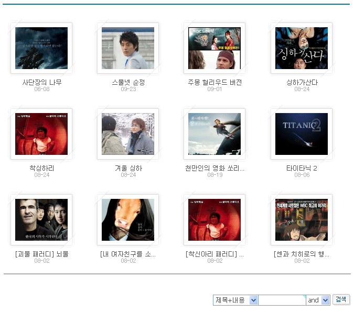Open the [착신아리 패러디] poster thumbnail
Viewport: 354px width, 314px height.
(214, 220)
